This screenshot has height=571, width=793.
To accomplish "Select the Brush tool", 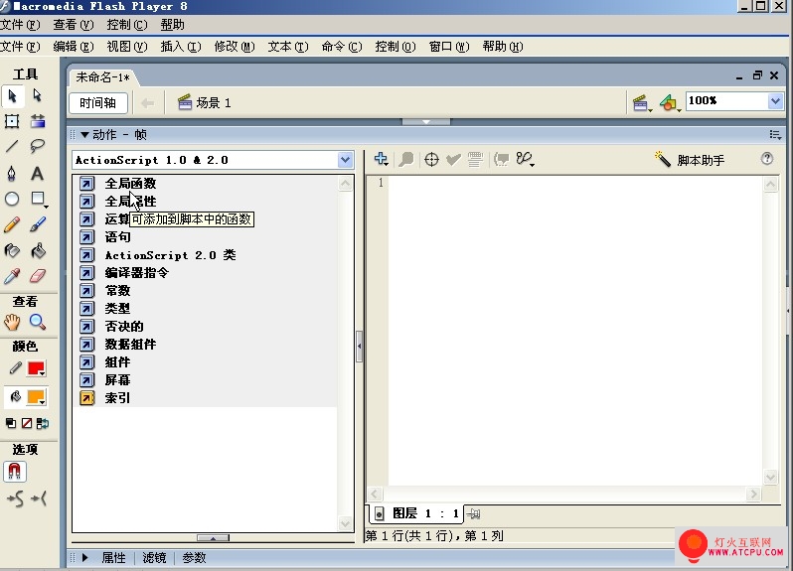I will (x=38, y=224).
